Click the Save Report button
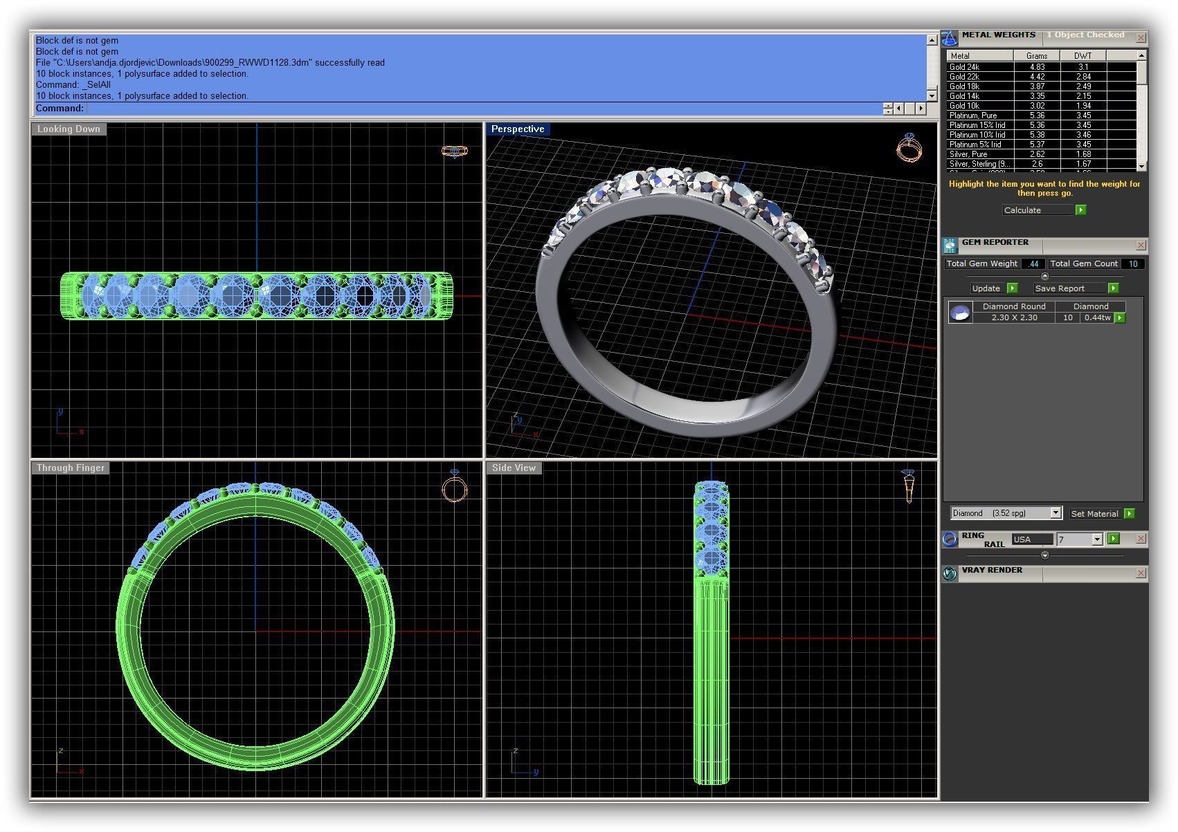 1069,288
